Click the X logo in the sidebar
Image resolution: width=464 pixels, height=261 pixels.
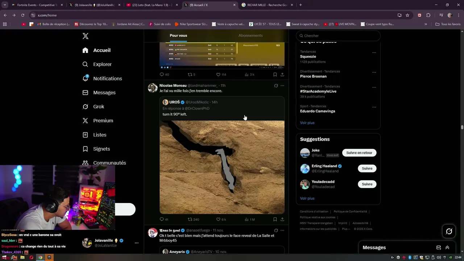86,36
